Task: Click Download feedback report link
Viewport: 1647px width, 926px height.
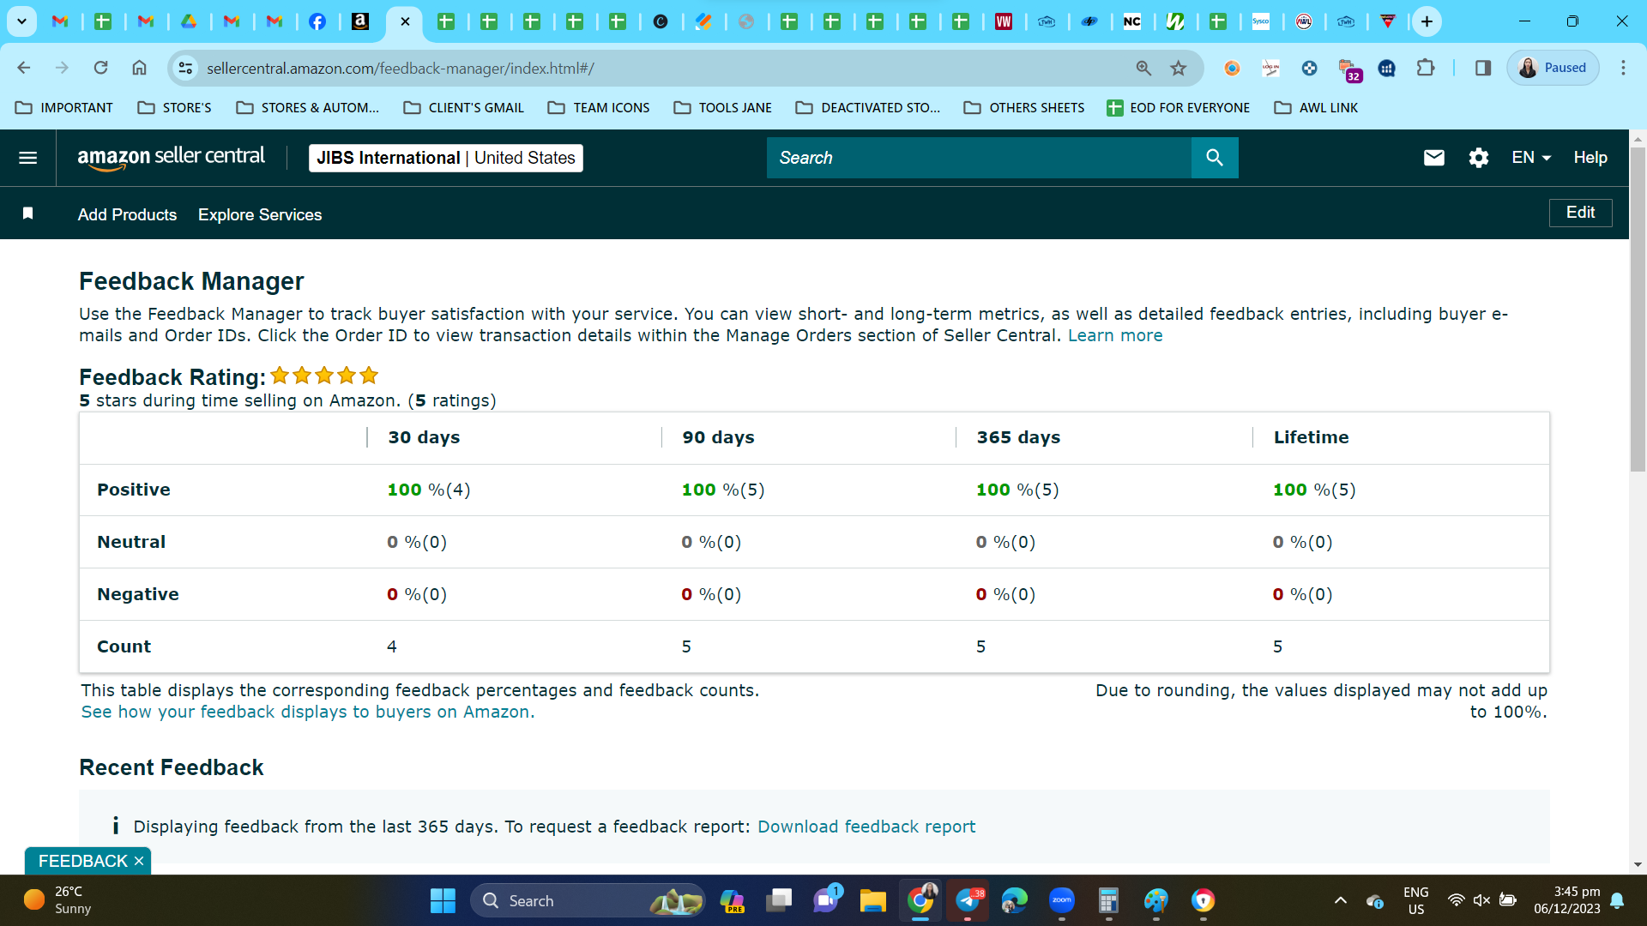Action: point(866,827)
